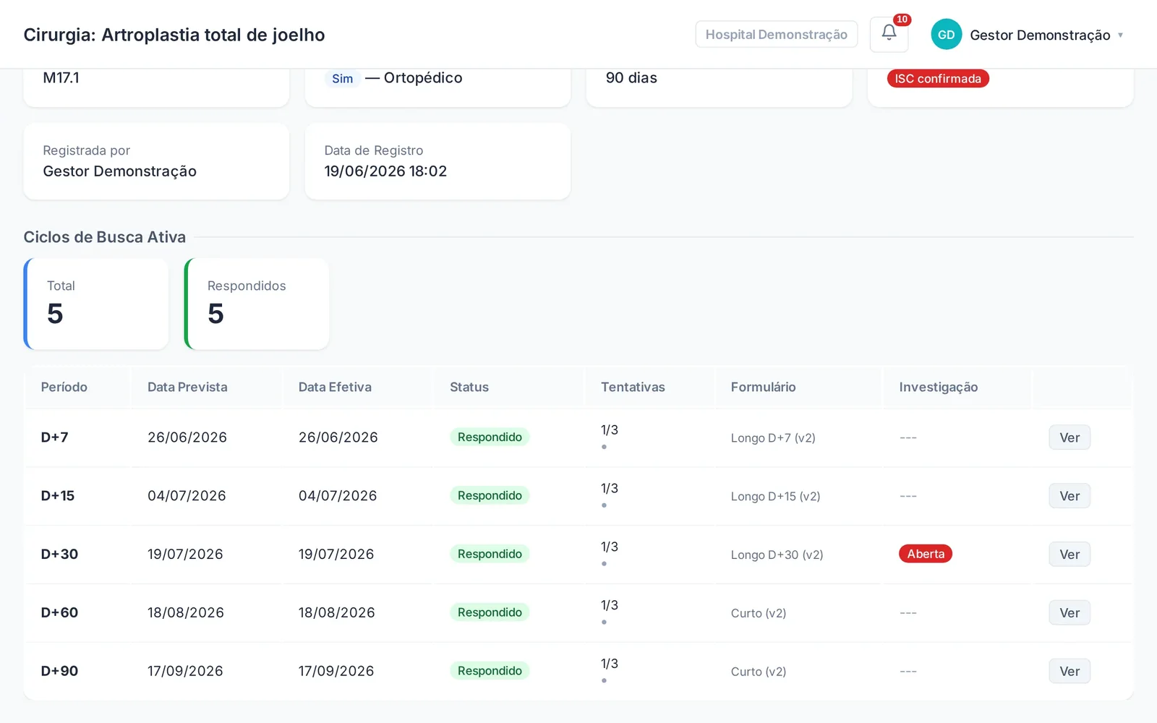Image resolution: width=1157 pixels, height=723 pixels.
Task: Click the Hospital Demonstração selector
Action: click(776, 34)
